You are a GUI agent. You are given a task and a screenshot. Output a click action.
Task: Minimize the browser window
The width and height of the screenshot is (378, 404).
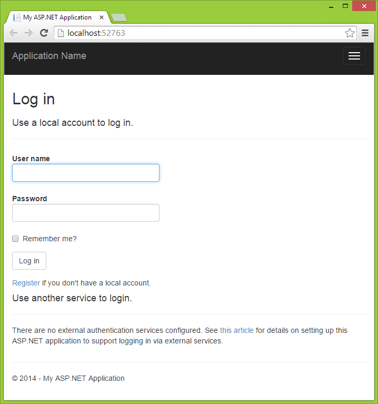click(x=331, y=6)
